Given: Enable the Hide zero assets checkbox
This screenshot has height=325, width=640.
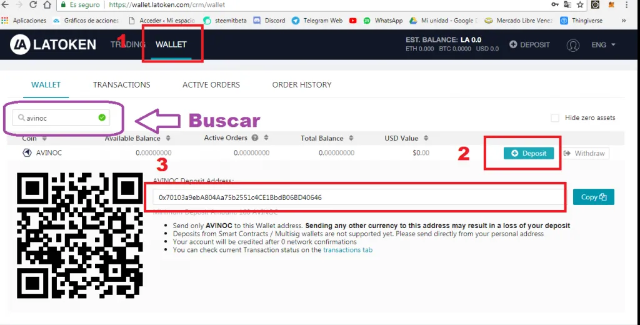Looking at the screenshot, I should pyautogui.click(x=555, y=118).
